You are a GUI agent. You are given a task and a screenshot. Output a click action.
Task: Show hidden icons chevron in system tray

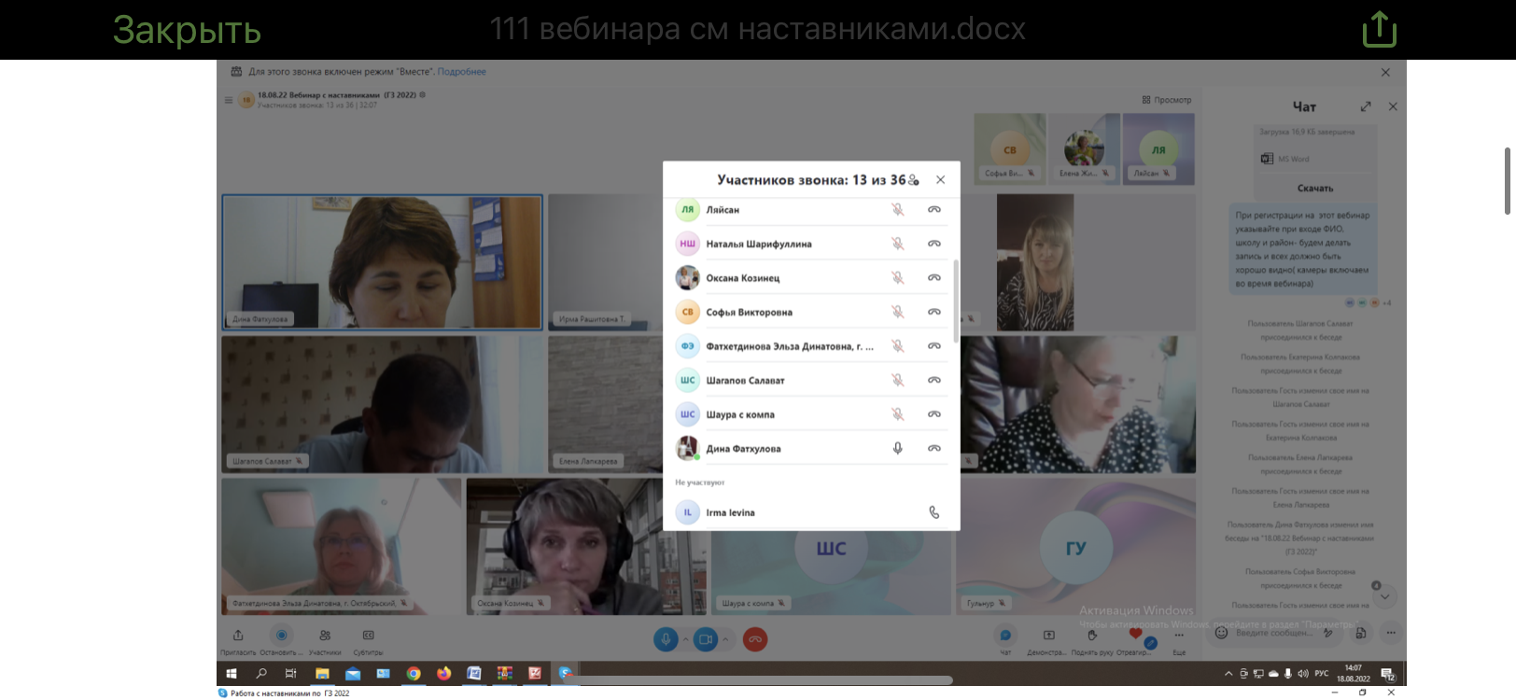tap(1228, 674)
